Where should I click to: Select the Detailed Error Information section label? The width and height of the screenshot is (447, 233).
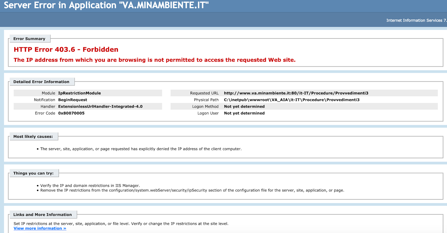coord(41,82)
